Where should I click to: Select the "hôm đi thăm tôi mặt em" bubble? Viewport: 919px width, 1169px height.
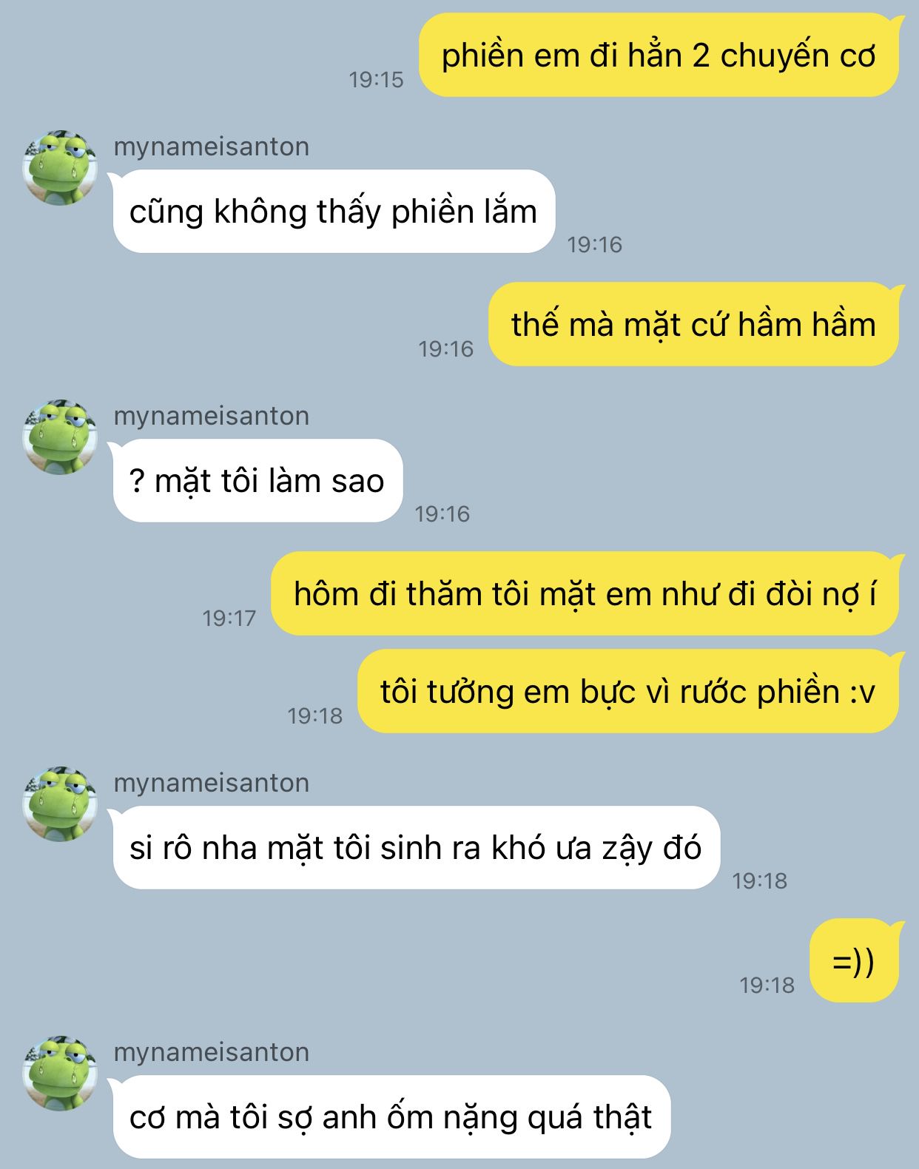(585, 594)
